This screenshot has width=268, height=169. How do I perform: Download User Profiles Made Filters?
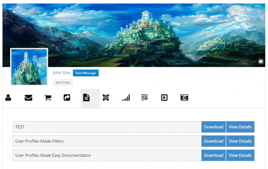[x=214, y=141]
